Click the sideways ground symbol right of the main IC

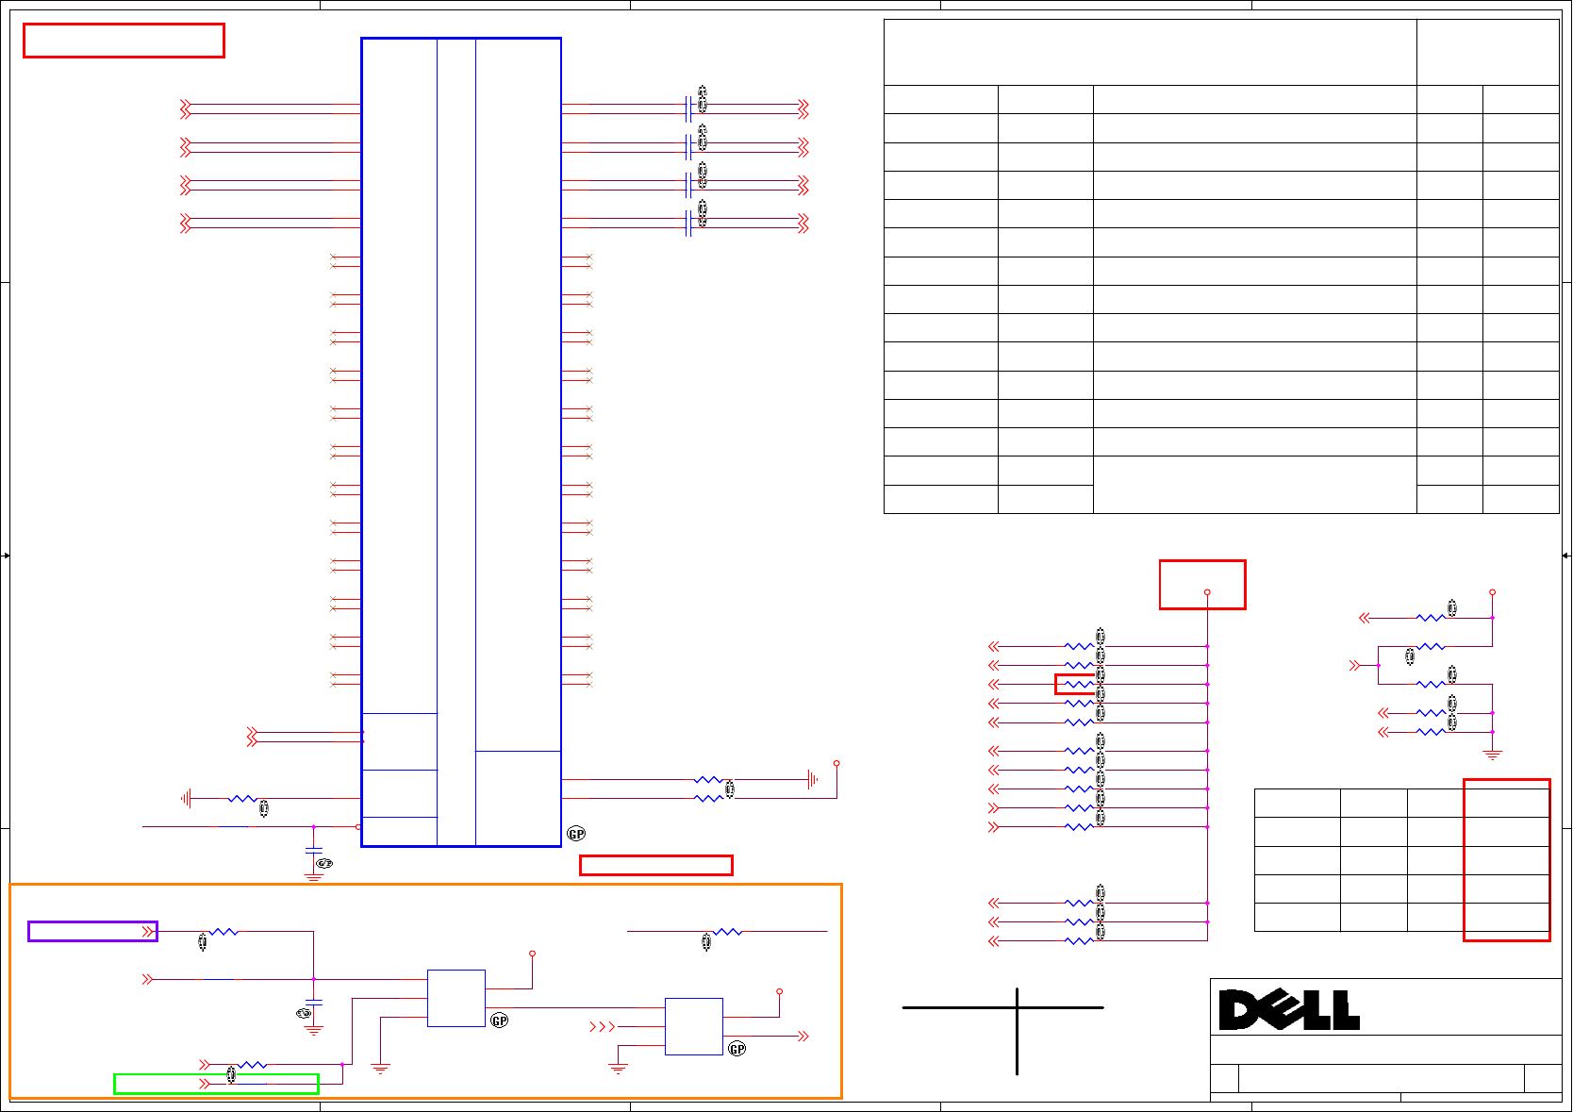pos(813,779)
